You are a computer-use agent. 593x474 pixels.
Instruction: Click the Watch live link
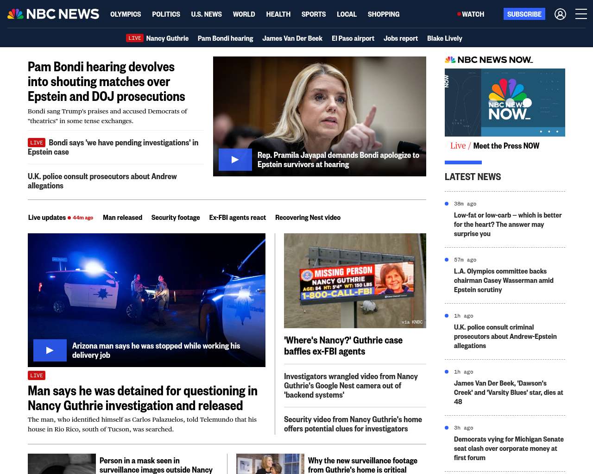471,14
